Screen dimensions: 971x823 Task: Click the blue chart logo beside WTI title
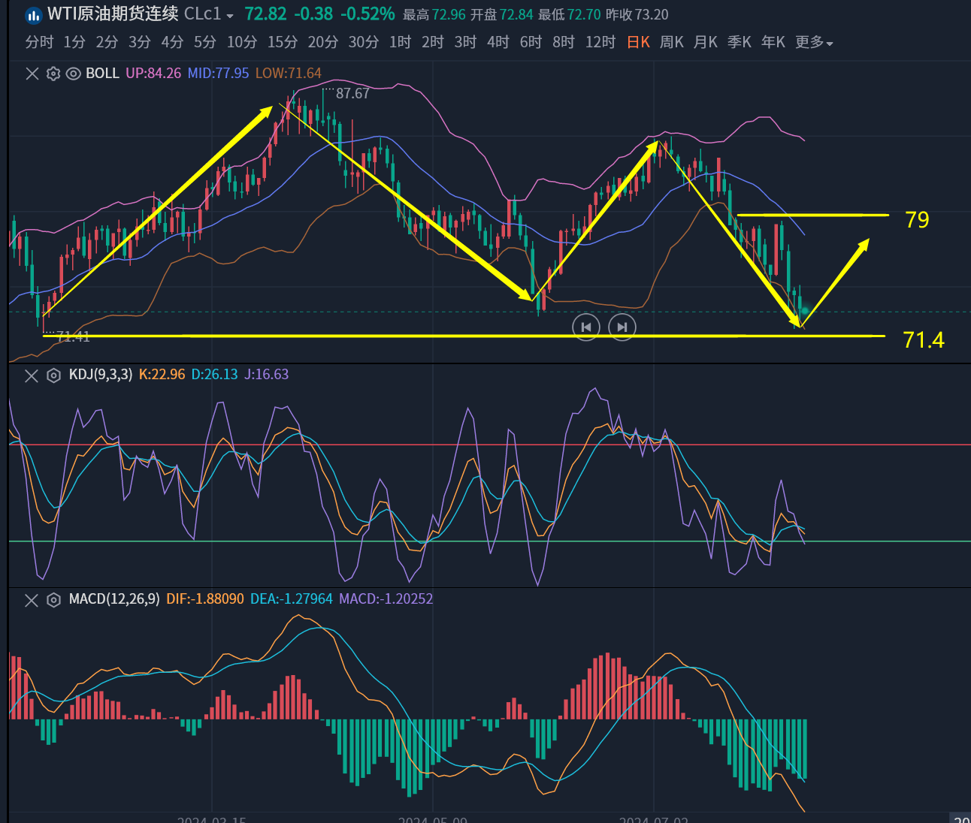tap(34, 15)
